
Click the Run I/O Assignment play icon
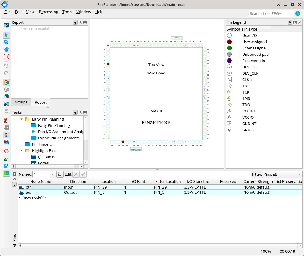[x=34, y=132]
